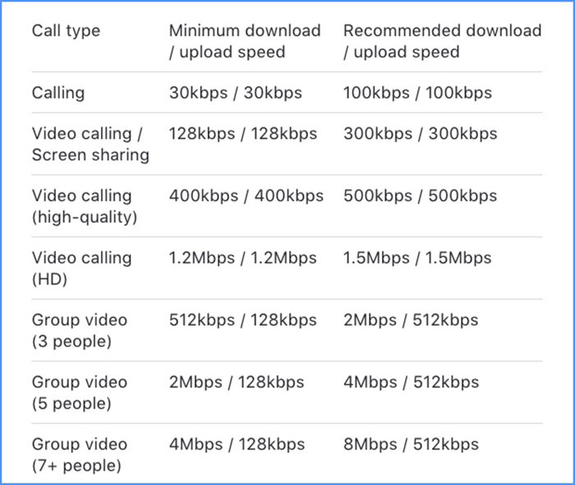Select "Video calling / Screen sharing" row label
This screenshot has width=575, height=485.
pyautogui.click(x=90, y=144)
